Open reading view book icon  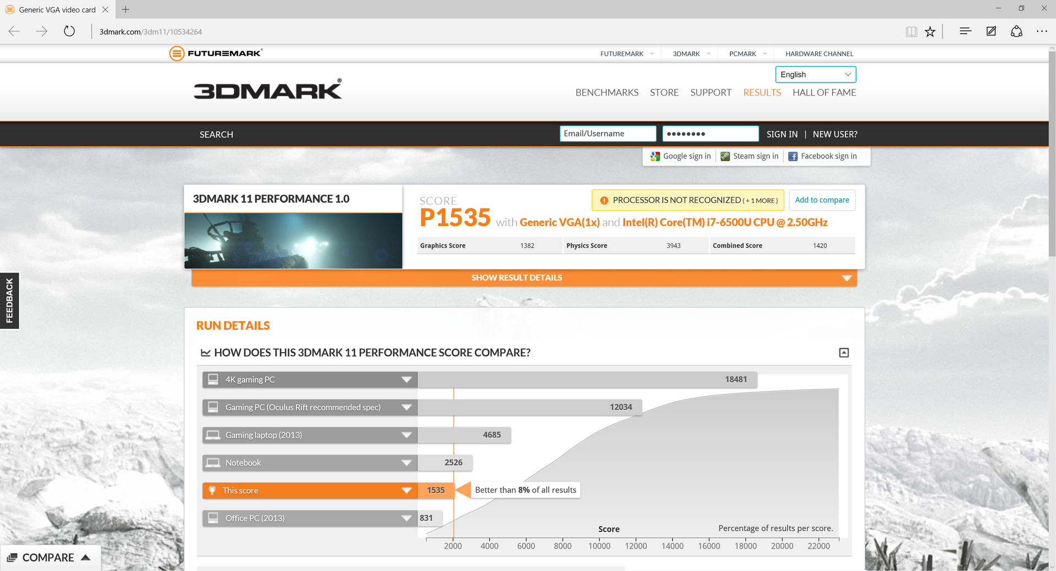click(911, 31)
